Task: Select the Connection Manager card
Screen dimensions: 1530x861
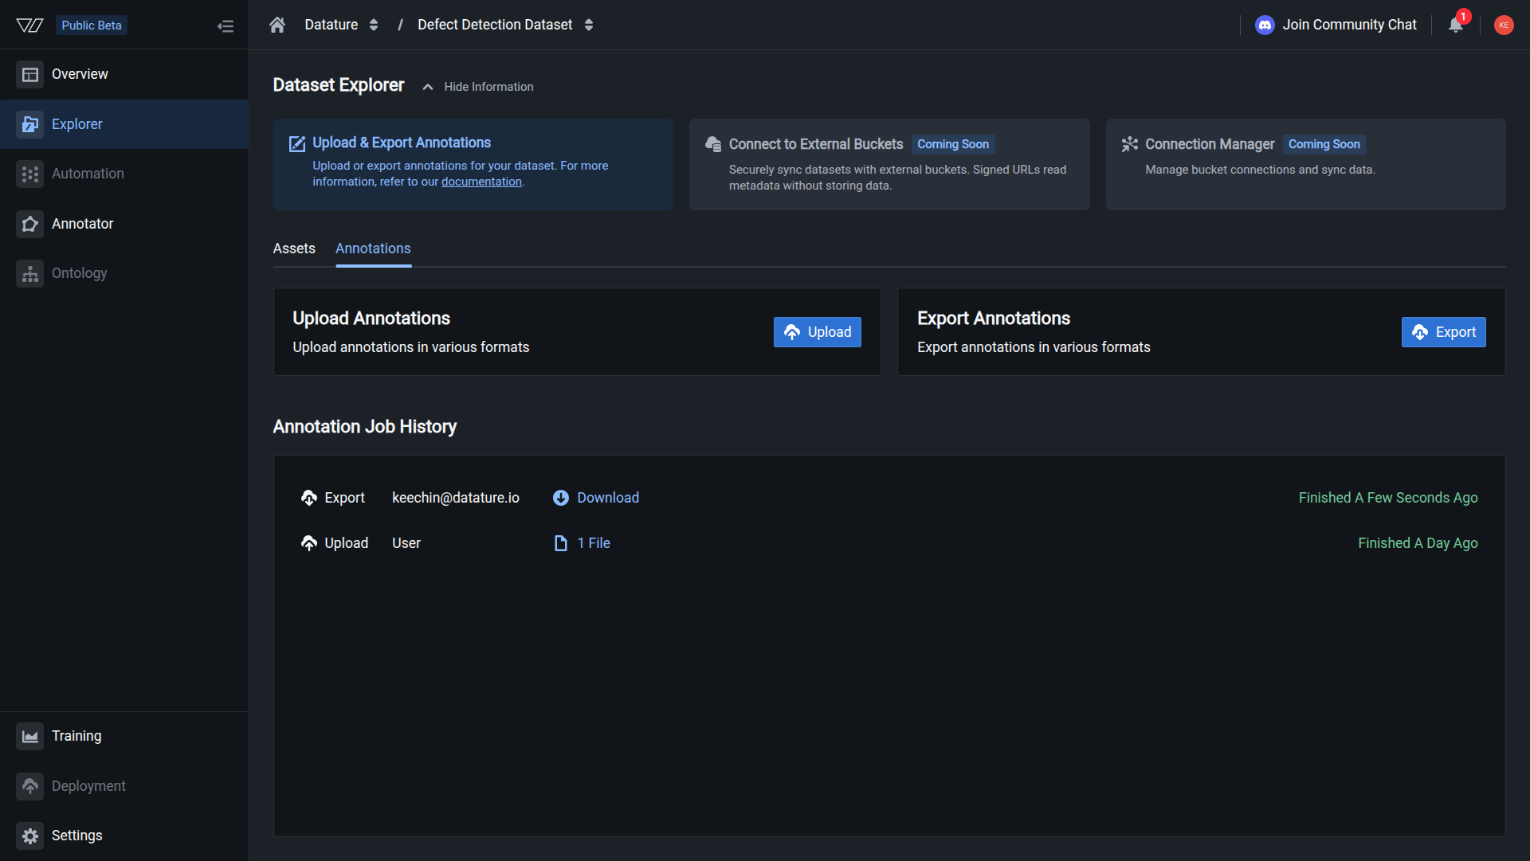Action: 1305,164
